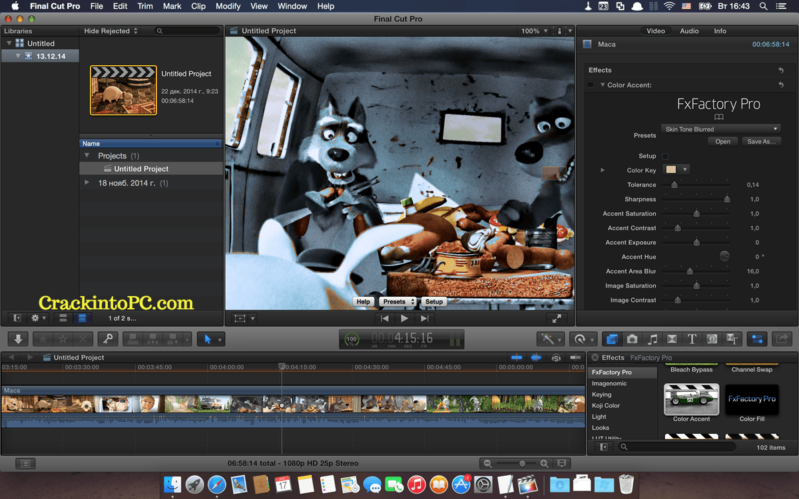Viewport: 799px width, 499px height.
Task: Open the viewer 100% zoom dropdown
Action: pyautogui.click(x=534, y=31)
